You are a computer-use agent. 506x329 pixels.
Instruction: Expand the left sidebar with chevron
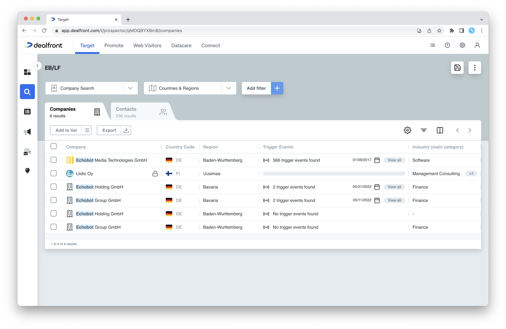(x=37, y=66)
